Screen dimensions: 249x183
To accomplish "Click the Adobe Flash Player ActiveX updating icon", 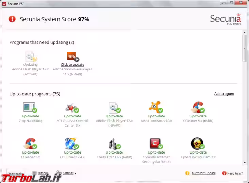I will (x=31, y=56).
